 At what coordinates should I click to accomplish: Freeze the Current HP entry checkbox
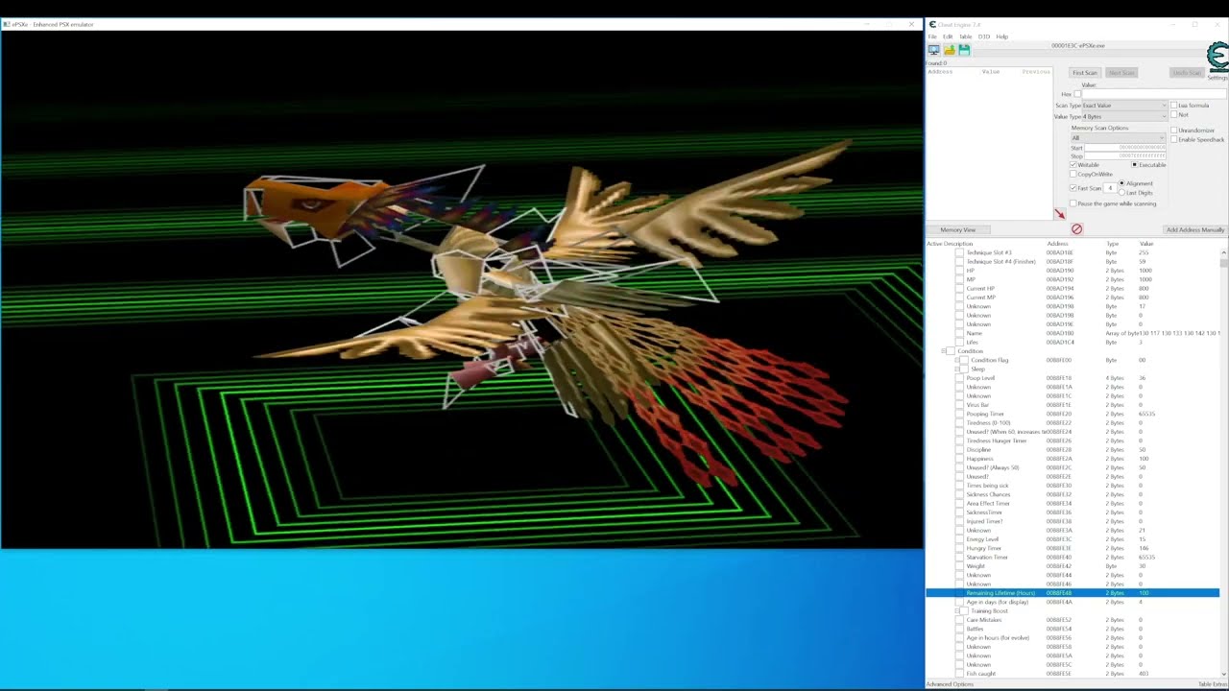(959, 289)
